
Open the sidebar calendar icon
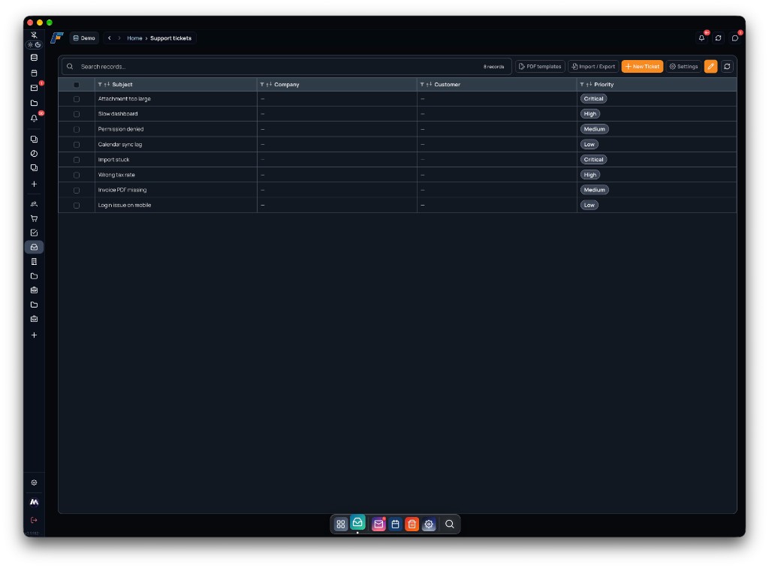34,73
